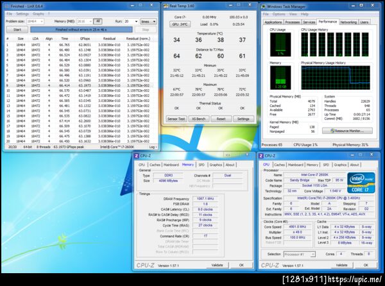Viewport: 385px width, 286px height.
Task: Switch to Services tab in Task Manager
Action: [x=309, y=22]
